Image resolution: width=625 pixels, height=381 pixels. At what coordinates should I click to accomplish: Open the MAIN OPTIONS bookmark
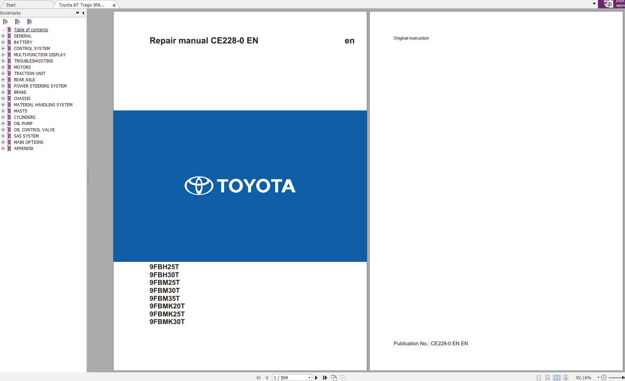(x=28, y=142)
